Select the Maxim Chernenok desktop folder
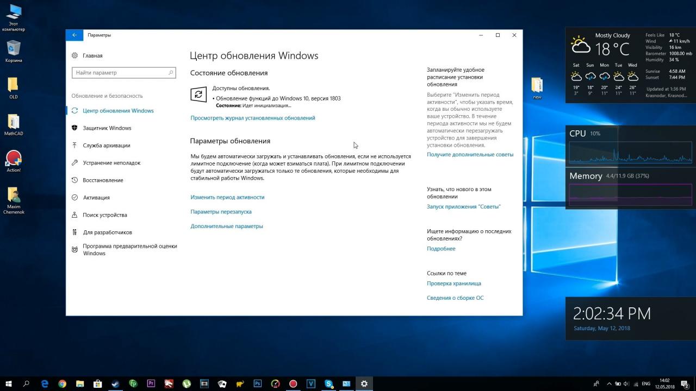This screenshot has width=696, height=391. click(14, 200)
